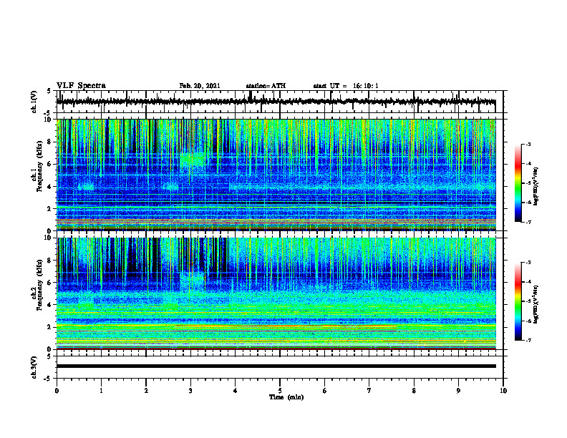Click the "Time (min)" x-axis label
This screenshot has width=567, height=438.
tap(286, 397)
